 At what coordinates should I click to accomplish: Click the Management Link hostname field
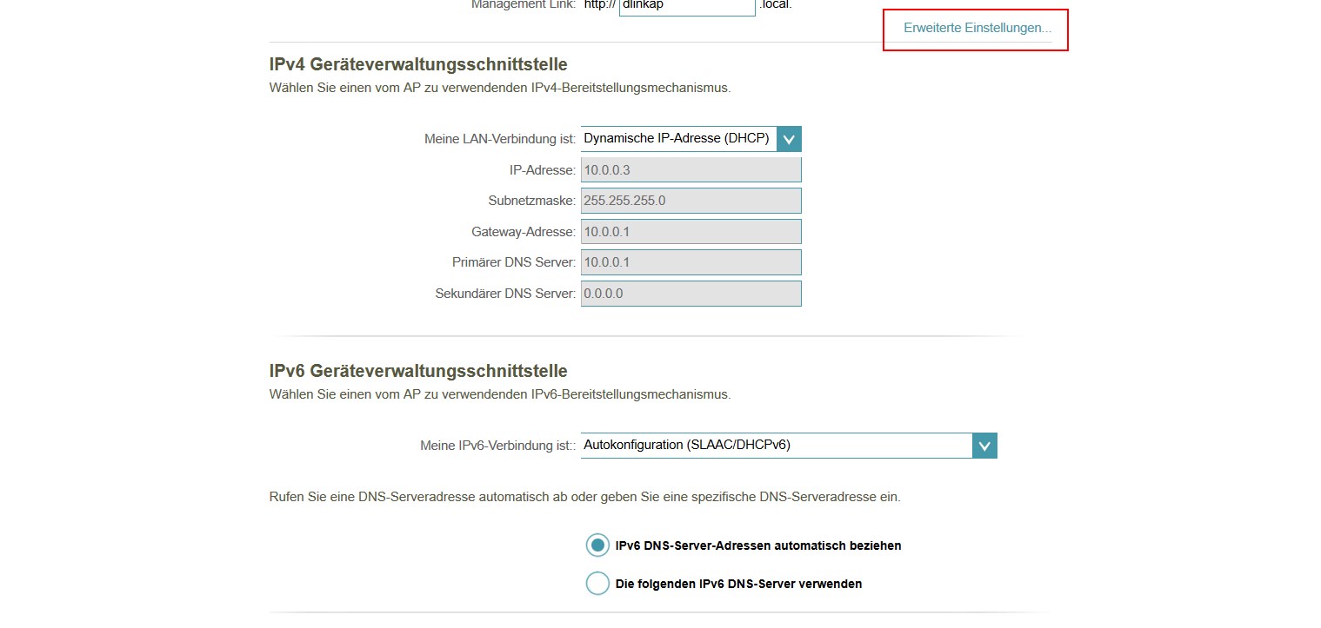[x=686, y=5]
